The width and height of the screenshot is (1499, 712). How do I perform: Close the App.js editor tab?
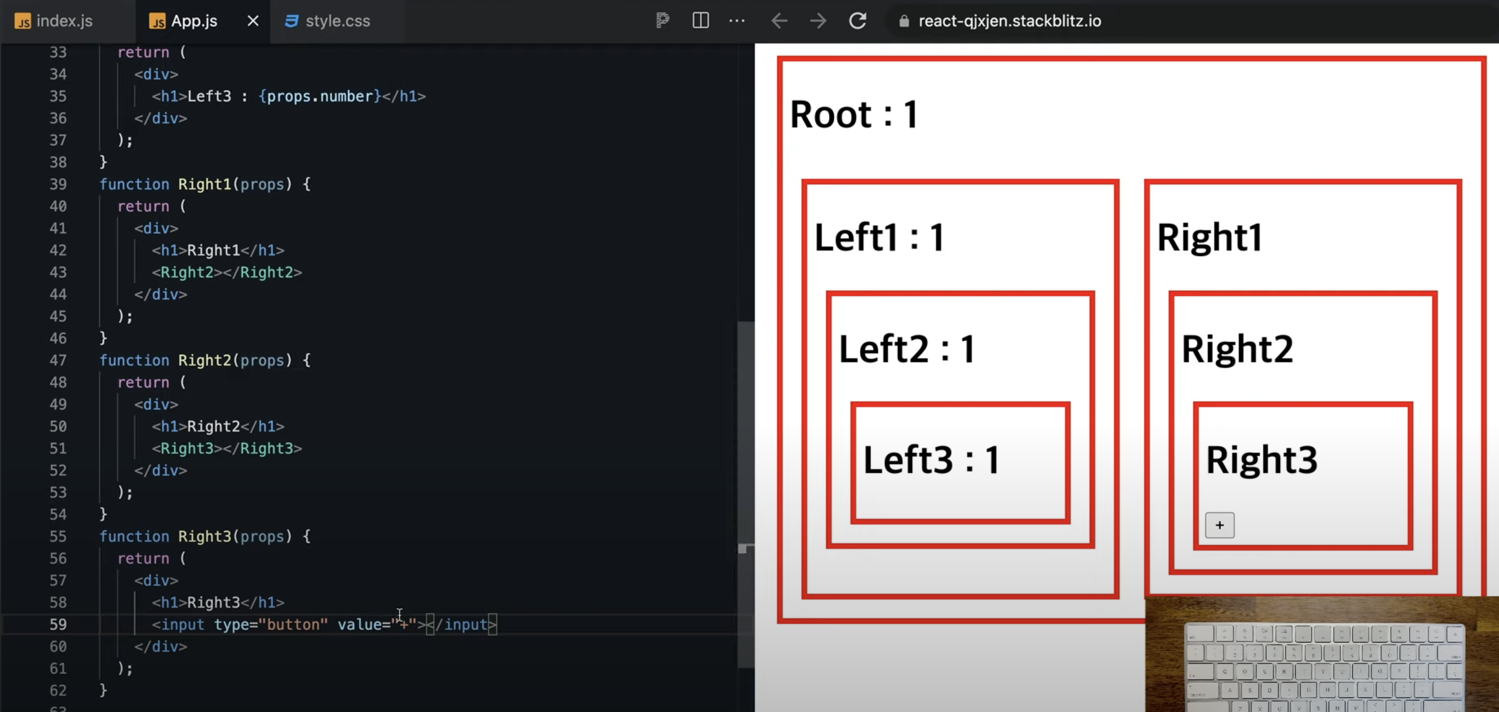[x=252, y=21]
